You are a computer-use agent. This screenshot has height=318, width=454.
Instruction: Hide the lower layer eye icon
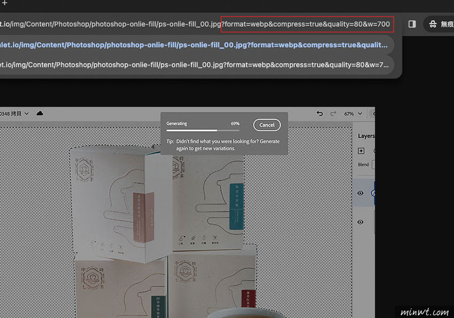pos(360,222)
